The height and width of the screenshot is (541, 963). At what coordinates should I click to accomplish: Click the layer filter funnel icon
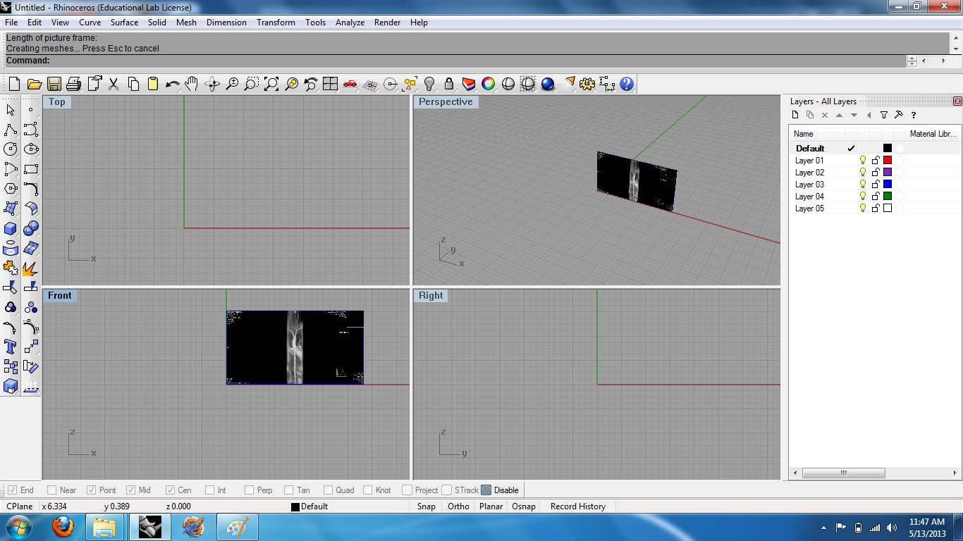[x=884, y=115]
